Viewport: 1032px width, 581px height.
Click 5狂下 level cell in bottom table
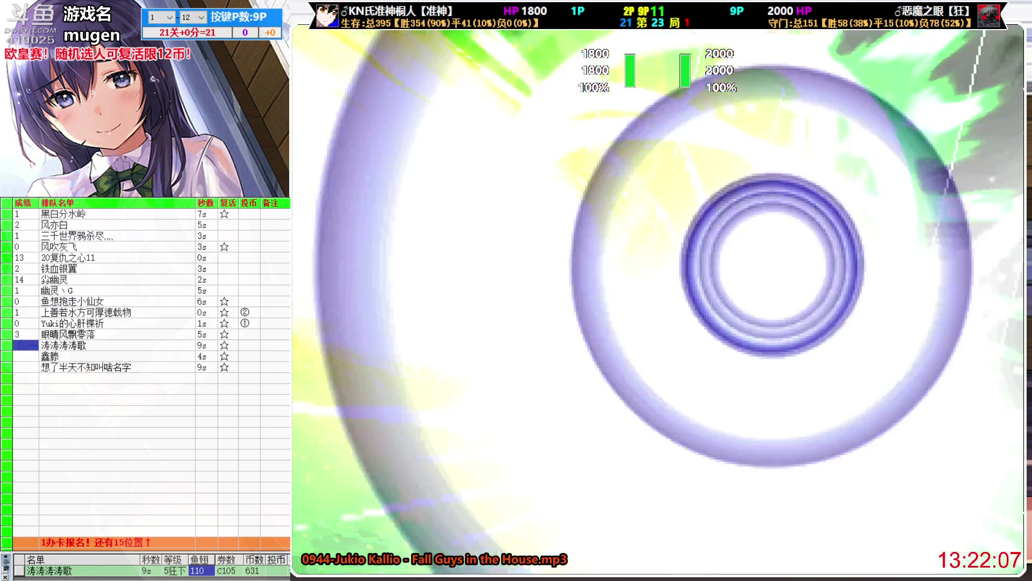175,571
